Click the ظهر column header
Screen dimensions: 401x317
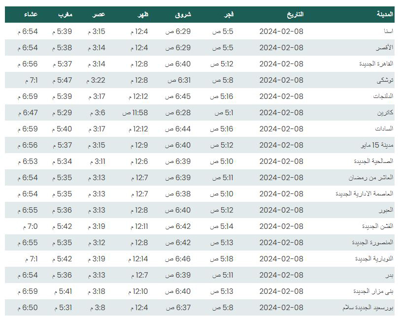point(143,14)
